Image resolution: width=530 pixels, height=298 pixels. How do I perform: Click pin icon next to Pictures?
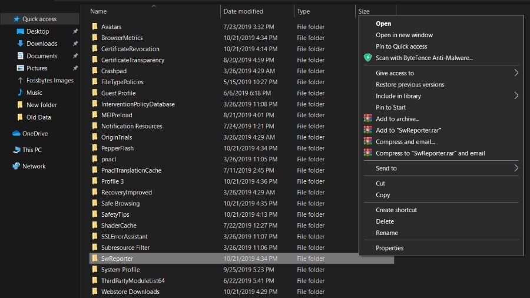pos(75,68)
